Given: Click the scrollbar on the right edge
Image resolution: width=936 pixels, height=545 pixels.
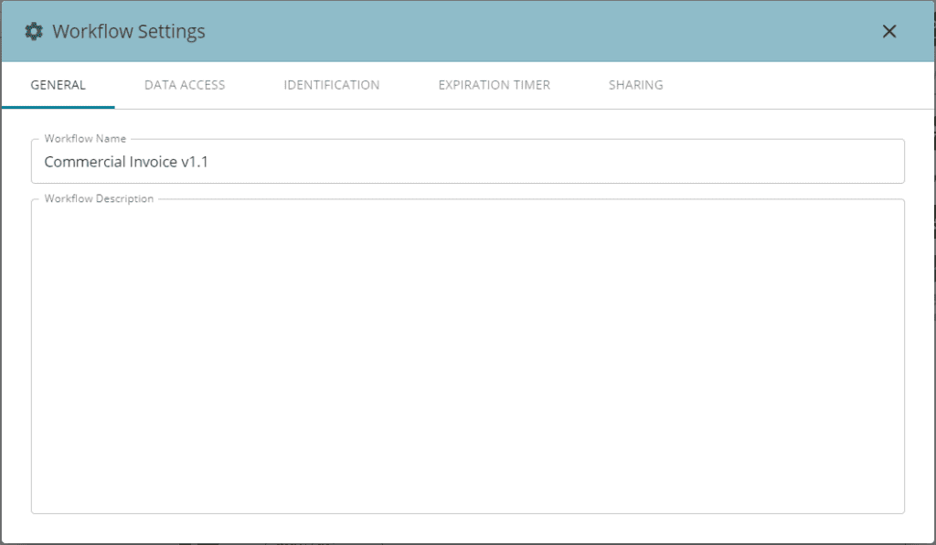Looking at the screenshot, I should [x=931, y=274].
